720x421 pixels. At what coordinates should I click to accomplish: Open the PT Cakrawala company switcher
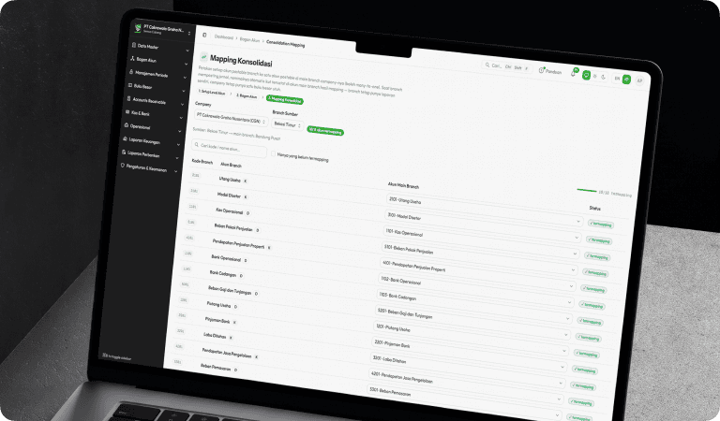[162, 30]
